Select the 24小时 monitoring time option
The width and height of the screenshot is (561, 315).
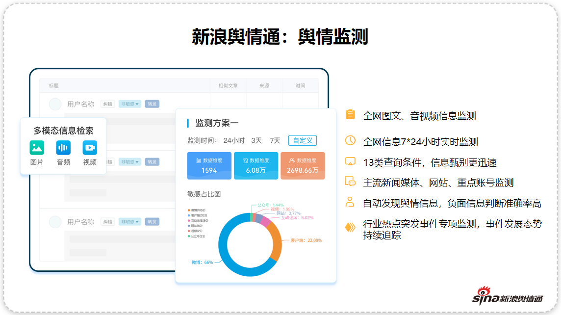[x=234, y=141]
